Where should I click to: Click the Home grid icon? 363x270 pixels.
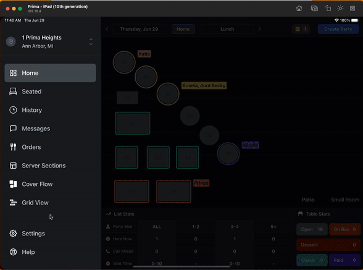coord(13,73)
